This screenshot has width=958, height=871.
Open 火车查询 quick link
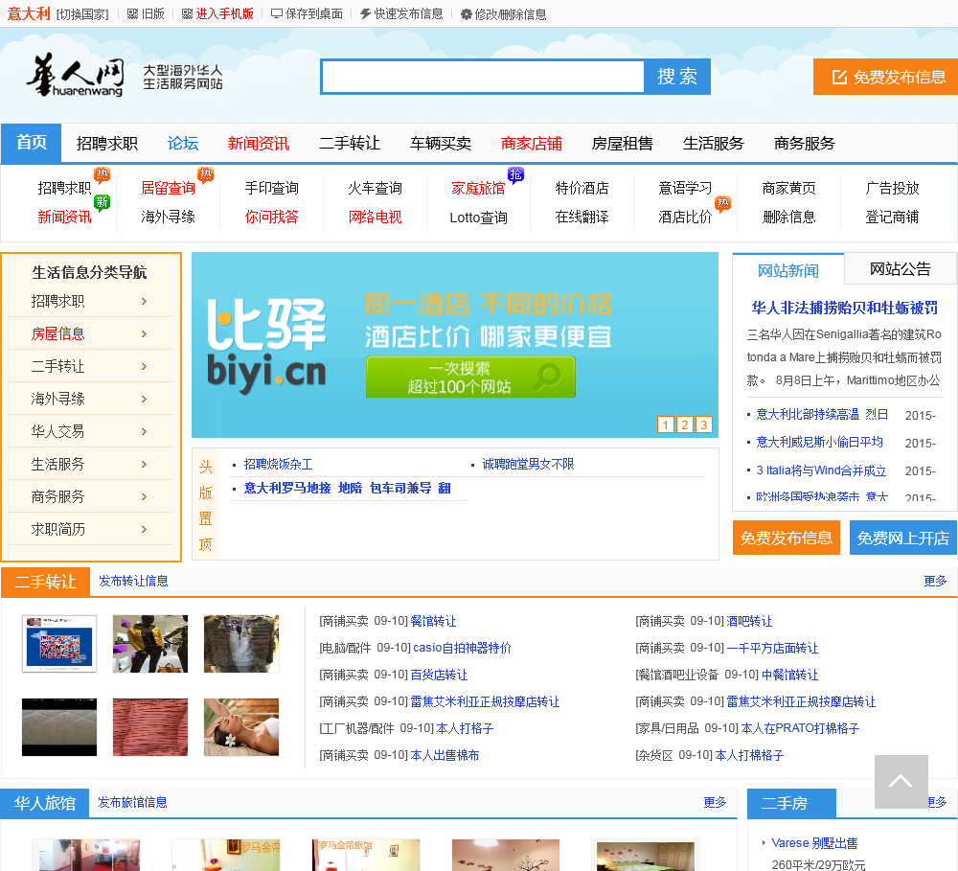(376, 188)
